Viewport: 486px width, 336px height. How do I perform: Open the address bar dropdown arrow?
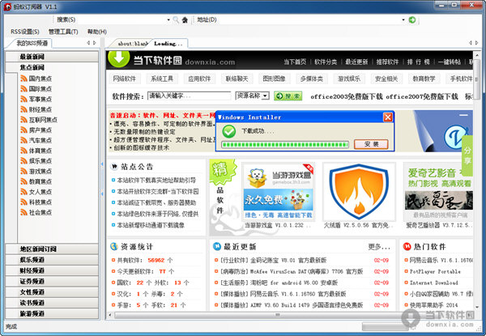403,19
